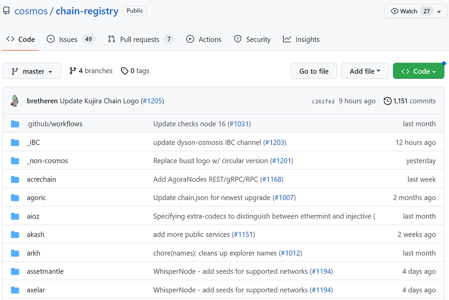The width and height of the screenshot is (449, 300).
Task: Open the akash folder icon
Action: coord(15,234)
